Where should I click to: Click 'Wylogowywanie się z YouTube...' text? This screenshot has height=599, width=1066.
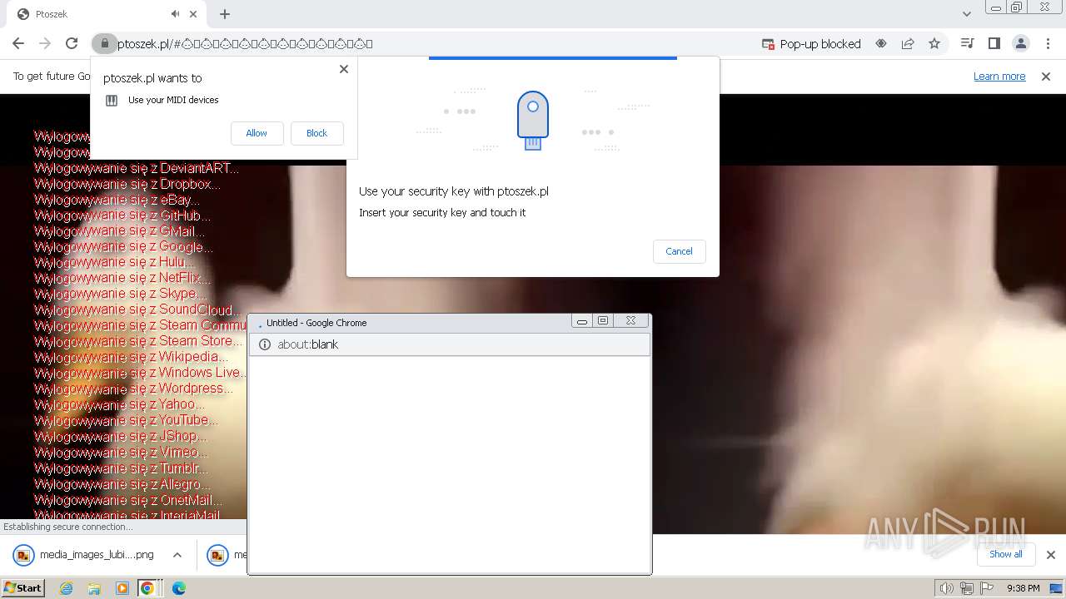coord(127,420)
